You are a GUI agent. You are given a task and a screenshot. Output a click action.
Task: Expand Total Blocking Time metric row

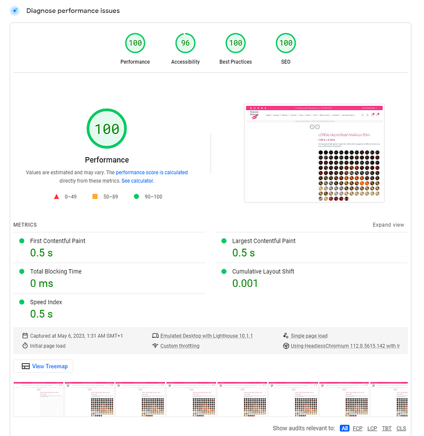pyautogui.click(x=110, y=278)
